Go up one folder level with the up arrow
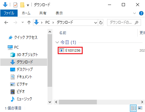Viewport: 145px width, 112px height. (29, 22)
